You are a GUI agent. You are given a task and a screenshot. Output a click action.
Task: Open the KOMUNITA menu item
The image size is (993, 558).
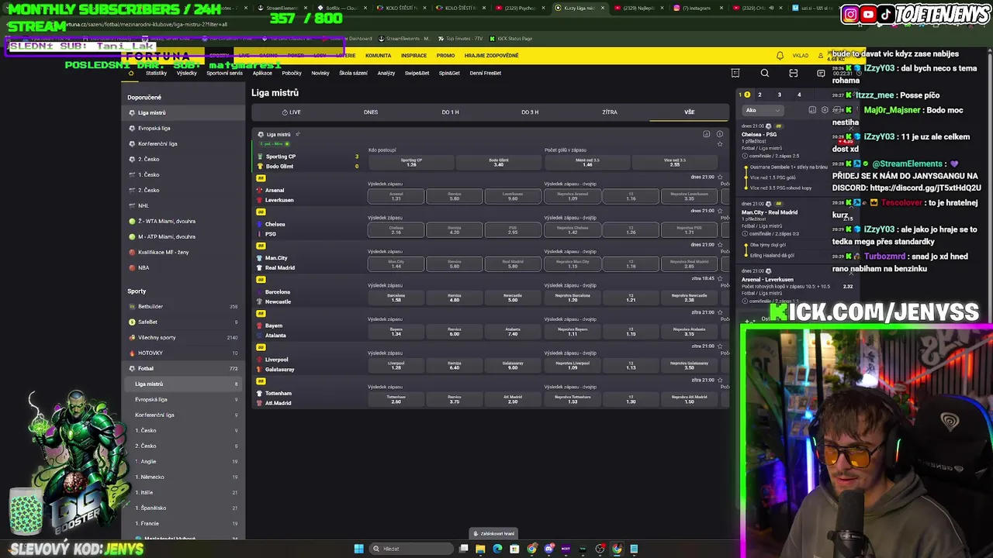379,56
